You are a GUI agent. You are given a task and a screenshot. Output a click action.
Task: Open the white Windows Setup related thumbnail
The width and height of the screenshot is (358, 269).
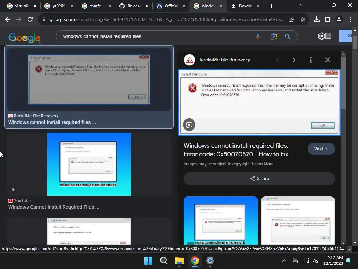(x=298, y=221)
